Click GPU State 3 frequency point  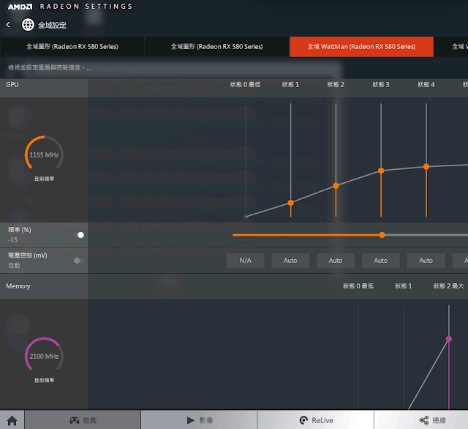pos(381,171)
